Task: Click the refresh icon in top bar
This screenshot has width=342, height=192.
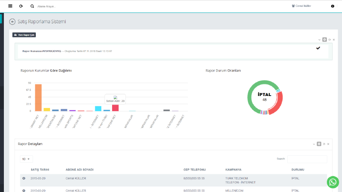Action: pos(21,6)
